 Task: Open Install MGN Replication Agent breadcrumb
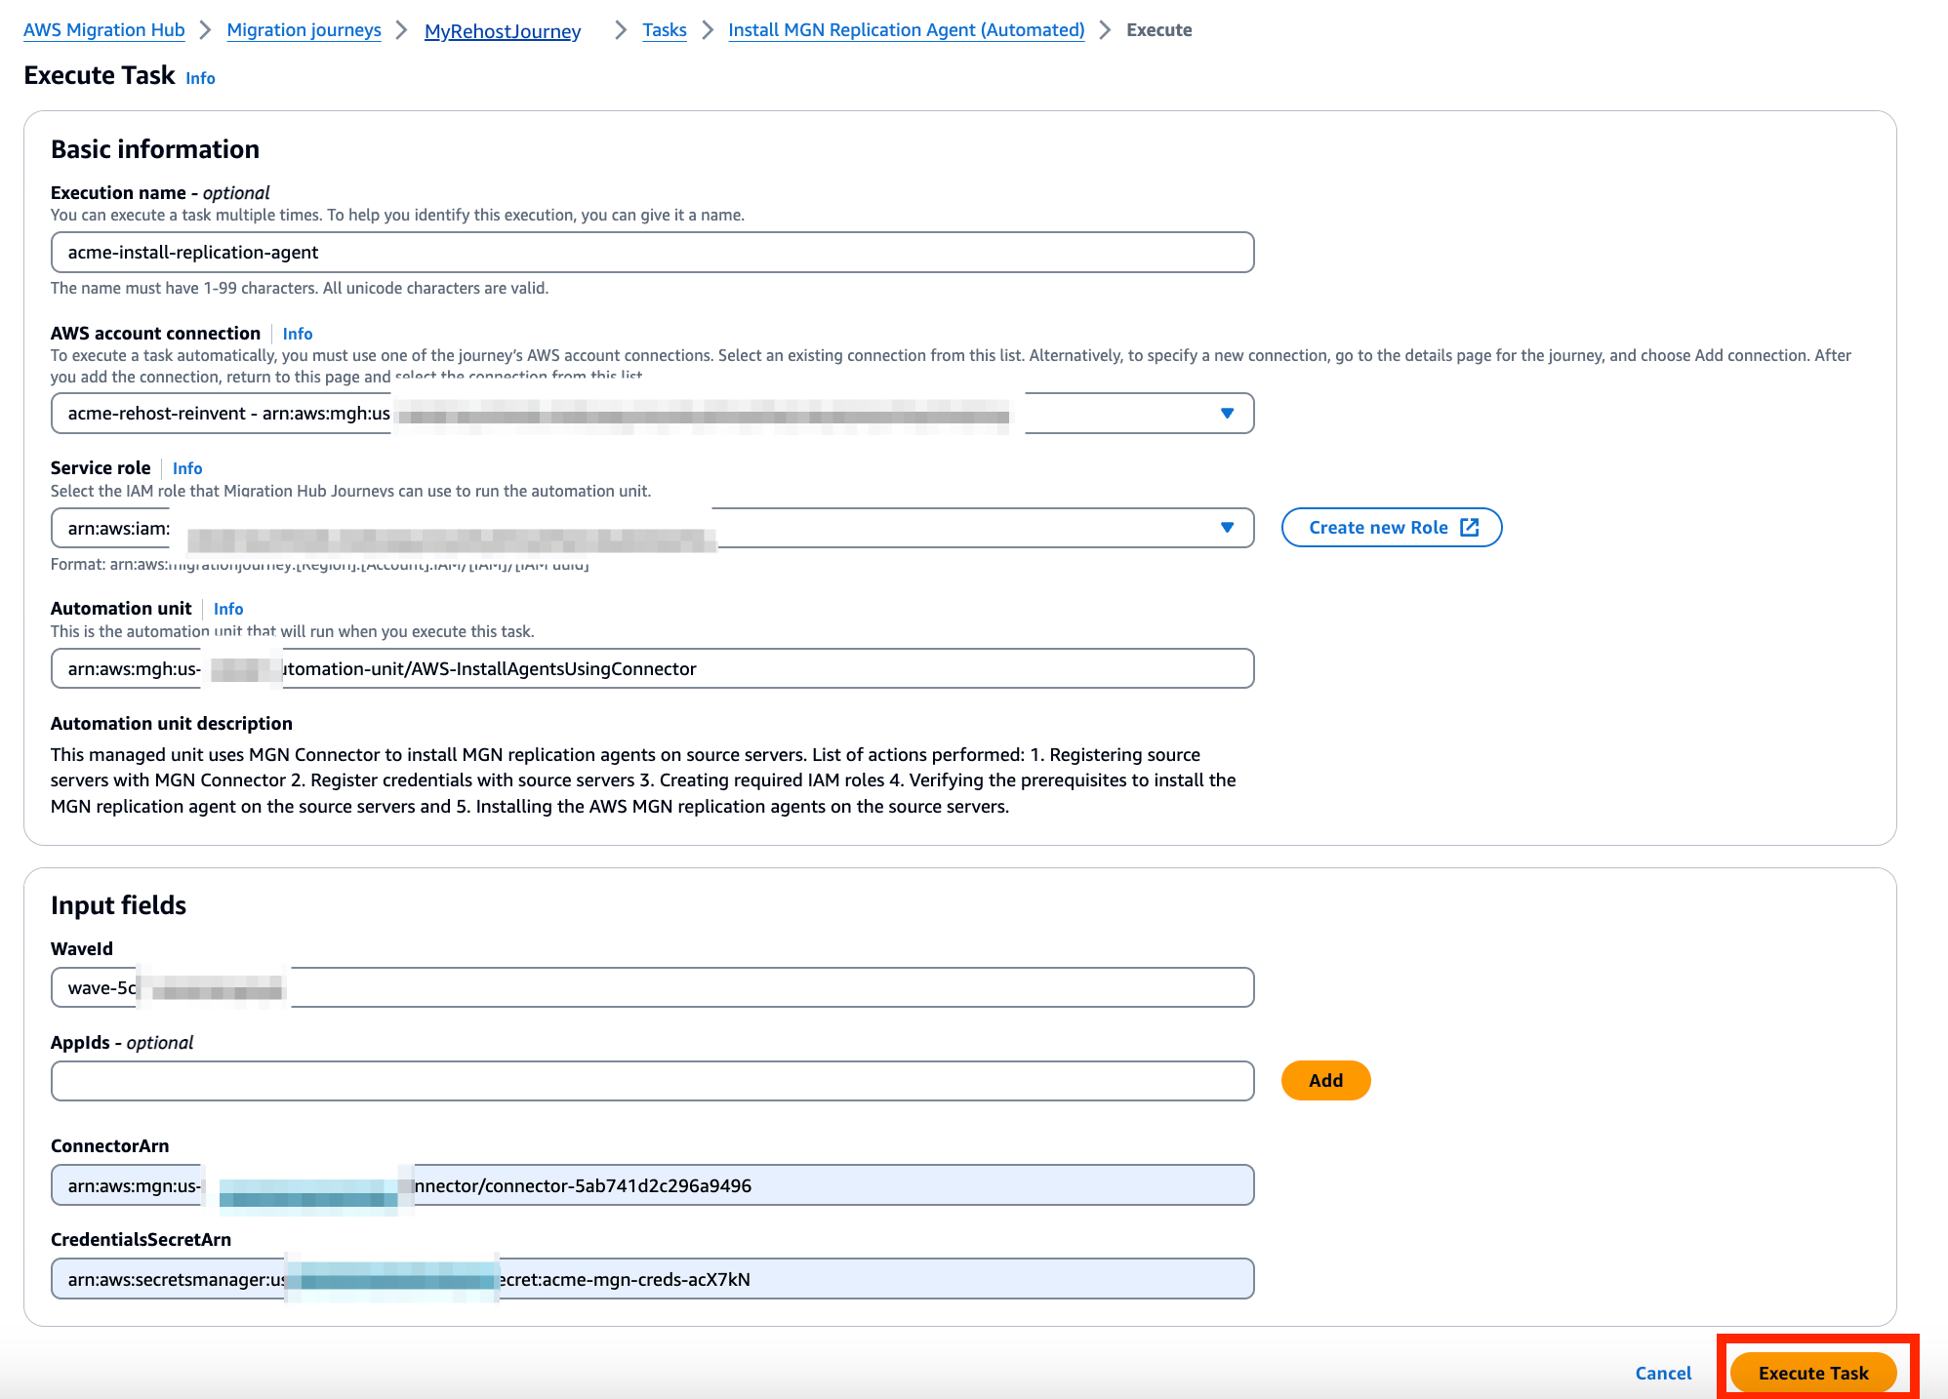(906, 29)
